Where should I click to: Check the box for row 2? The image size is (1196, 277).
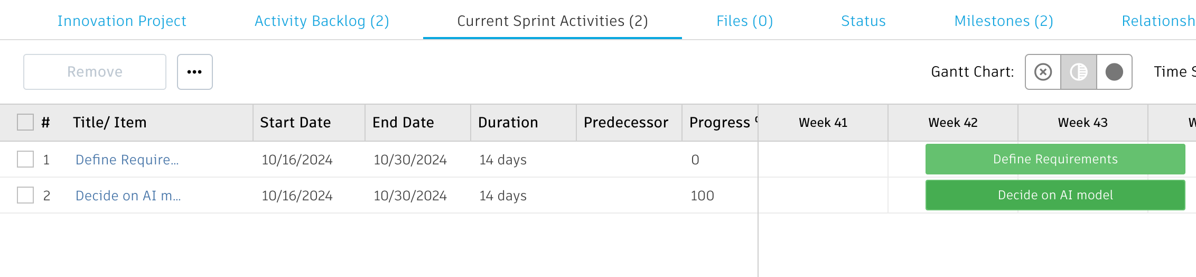[25, 195]
